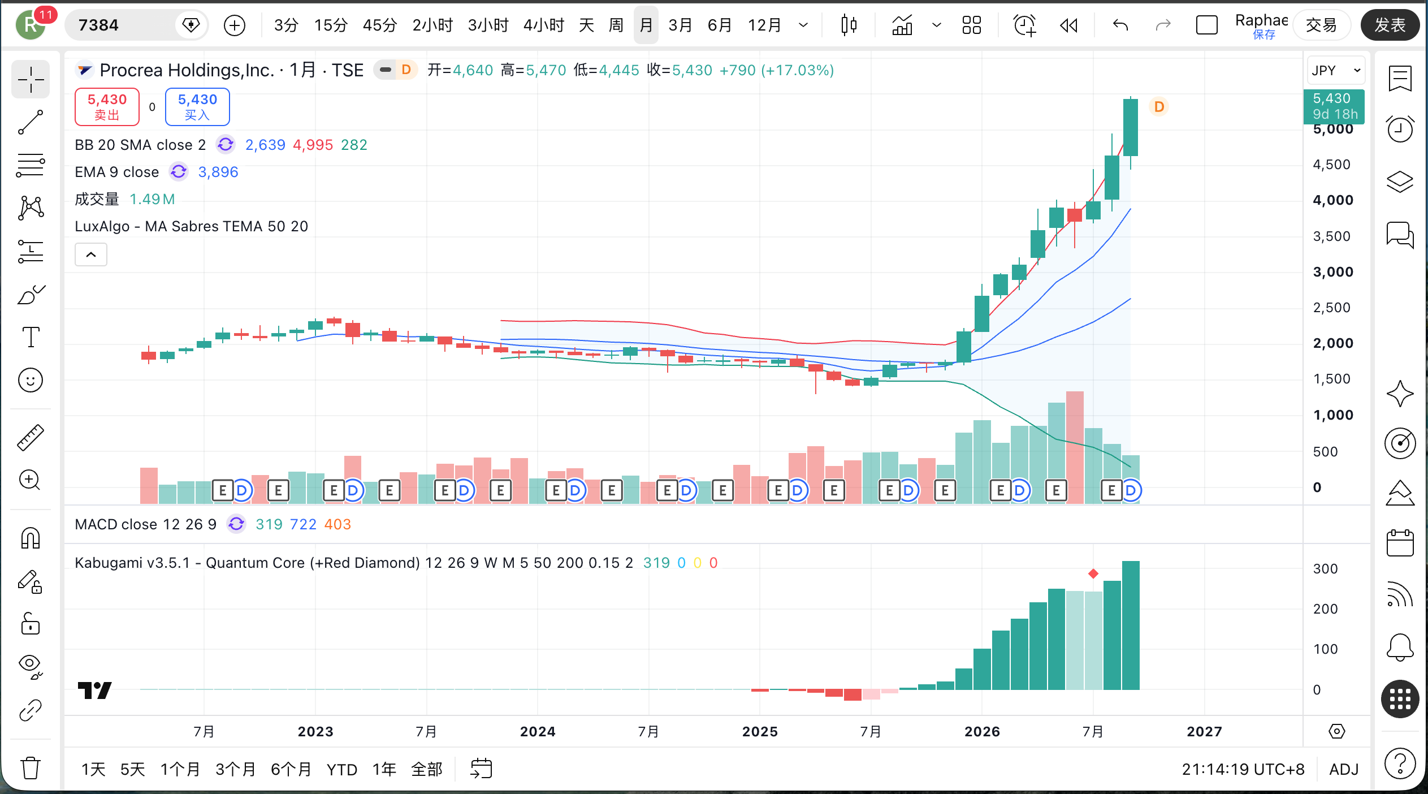Open the news feed signal icon
The width and height of the screenshot is (1428, 794).
(1400, 594)
